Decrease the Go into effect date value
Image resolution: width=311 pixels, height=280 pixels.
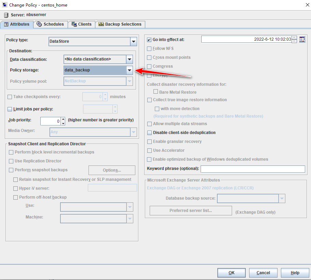(294, 41)
